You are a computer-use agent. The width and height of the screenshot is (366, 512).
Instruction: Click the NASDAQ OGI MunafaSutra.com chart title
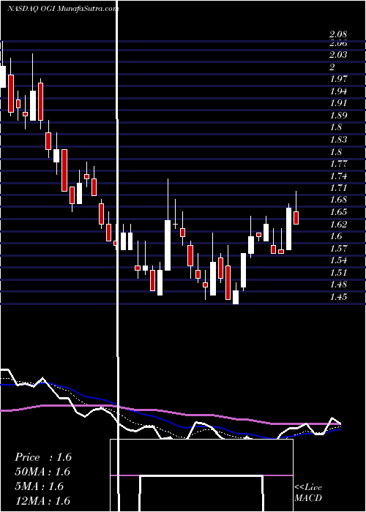tap(63, 9)
